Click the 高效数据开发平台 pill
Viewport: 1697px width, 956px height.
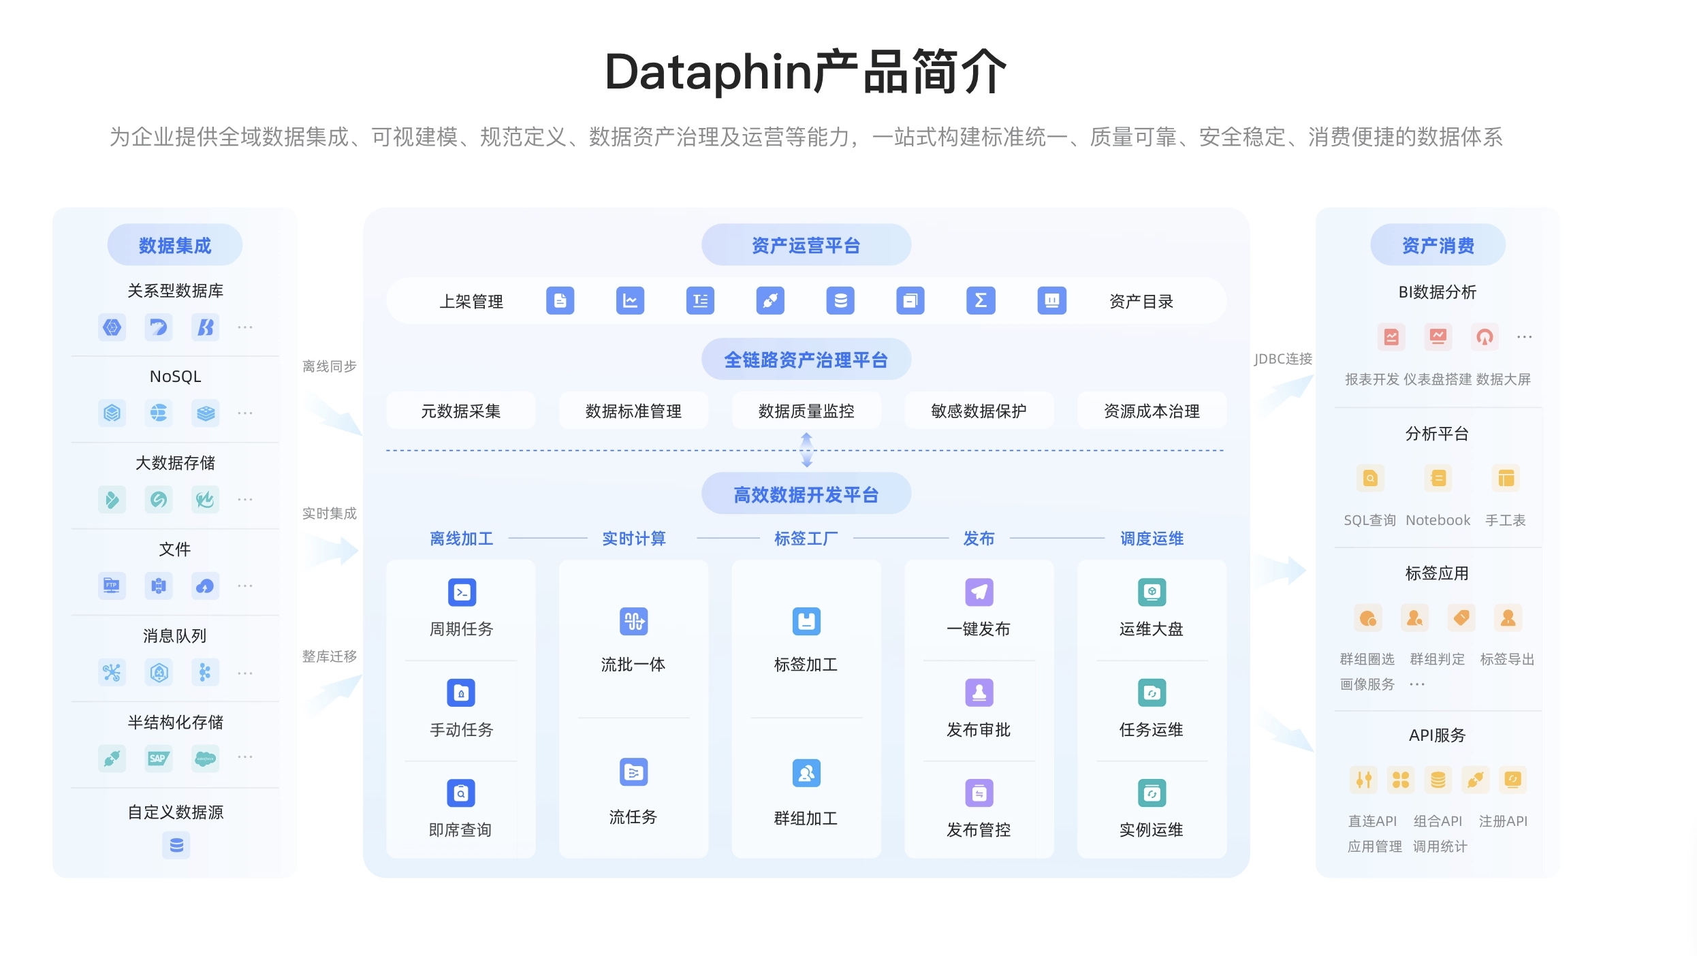(806, 494)
